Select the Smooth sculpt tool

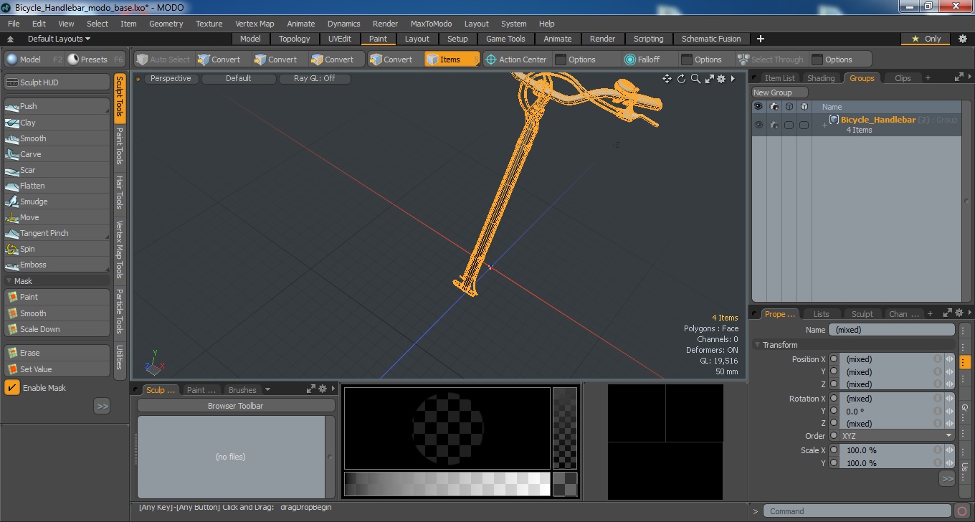(57, 138)
